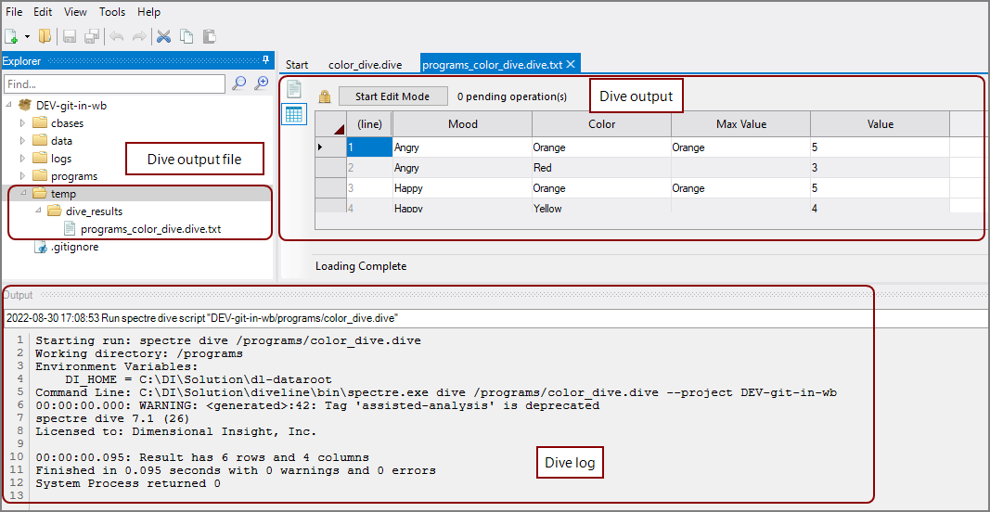Collapse the dive_results folder

(x=39, y=211)
